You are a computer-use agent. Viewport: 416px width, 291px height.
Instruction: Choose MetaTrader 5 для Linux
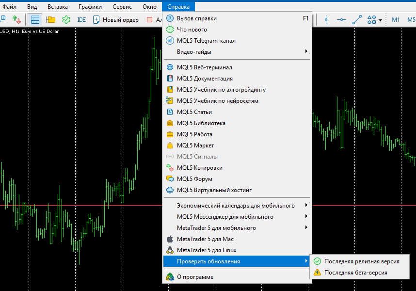tap(237, 250)
